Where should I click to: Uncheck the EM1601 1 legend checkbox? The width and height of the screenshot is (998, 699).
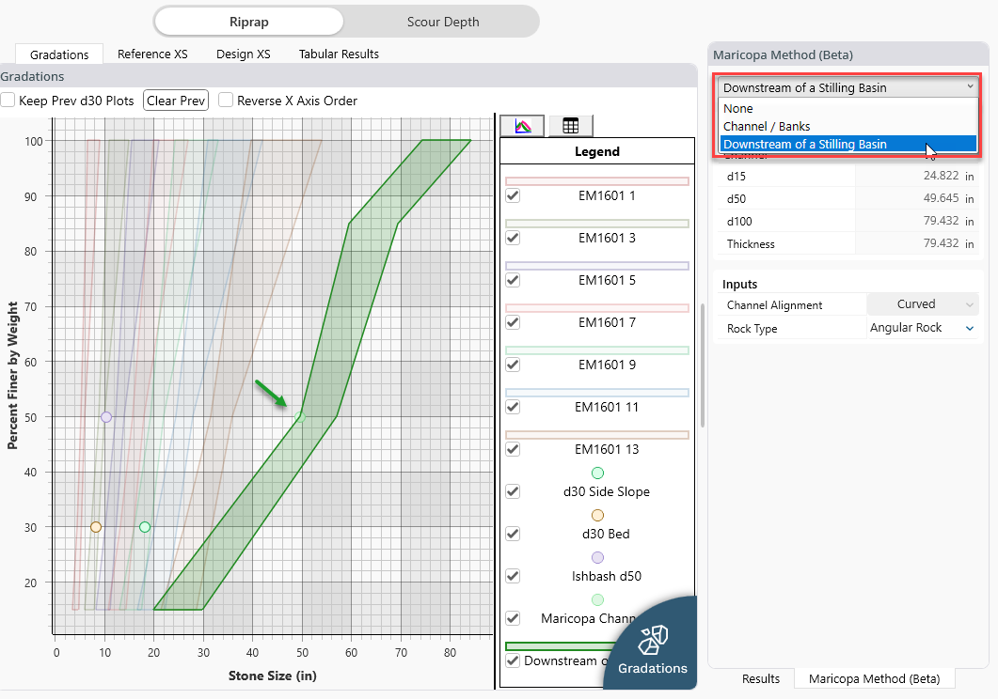point(513,195)
